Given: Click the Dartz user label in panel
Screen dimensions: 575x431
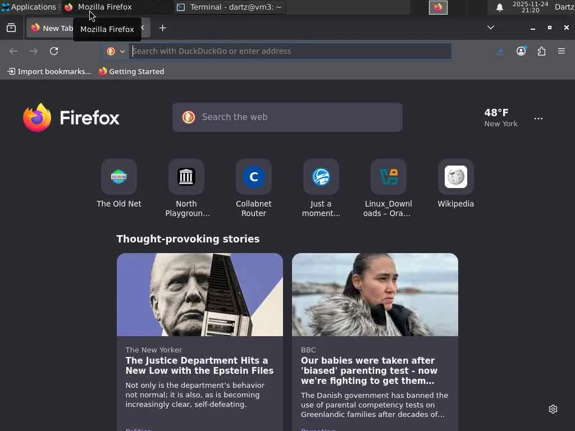Looking at the screenshot, I should [564, 7].
